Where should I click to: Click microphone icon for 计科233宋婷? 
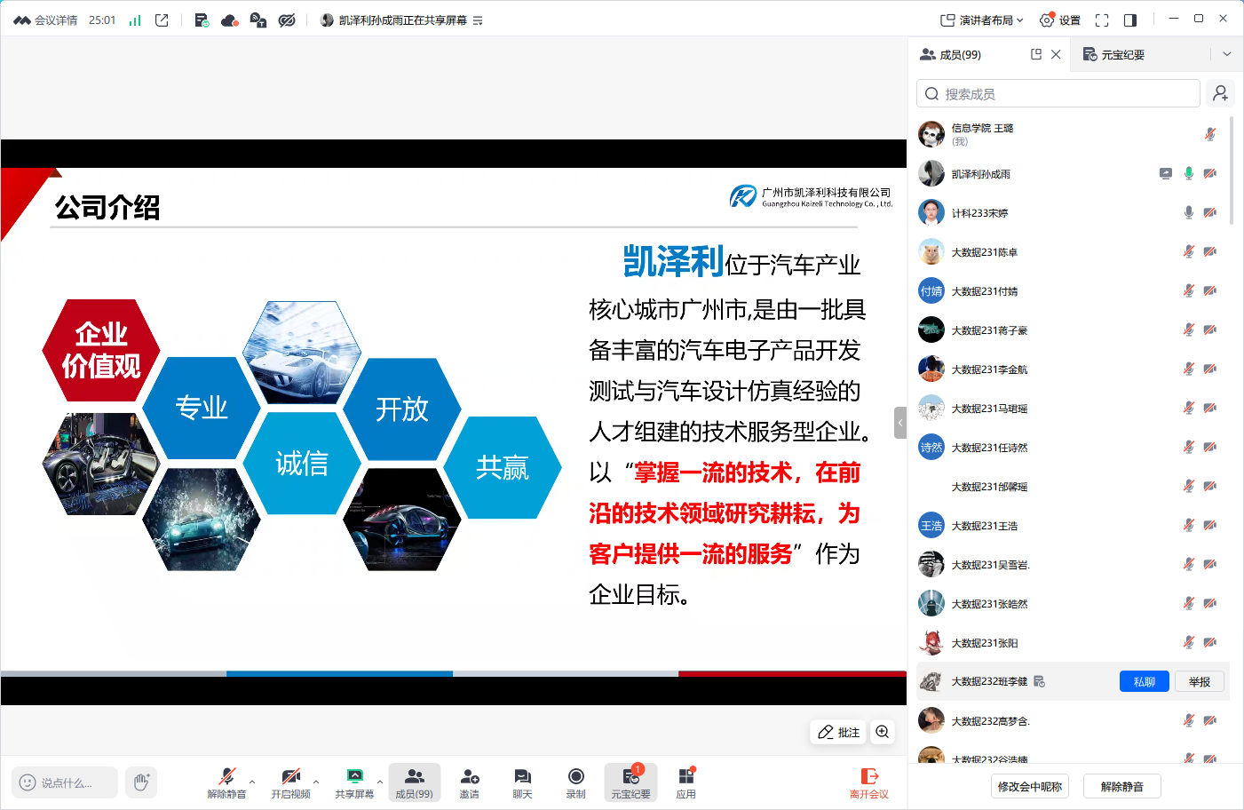click(1189, 212)
